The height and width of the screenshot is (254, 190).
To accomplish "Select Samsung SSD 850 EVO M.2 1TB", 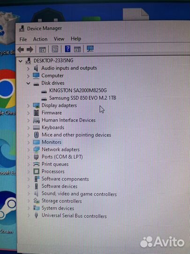I will click(83, 98).
